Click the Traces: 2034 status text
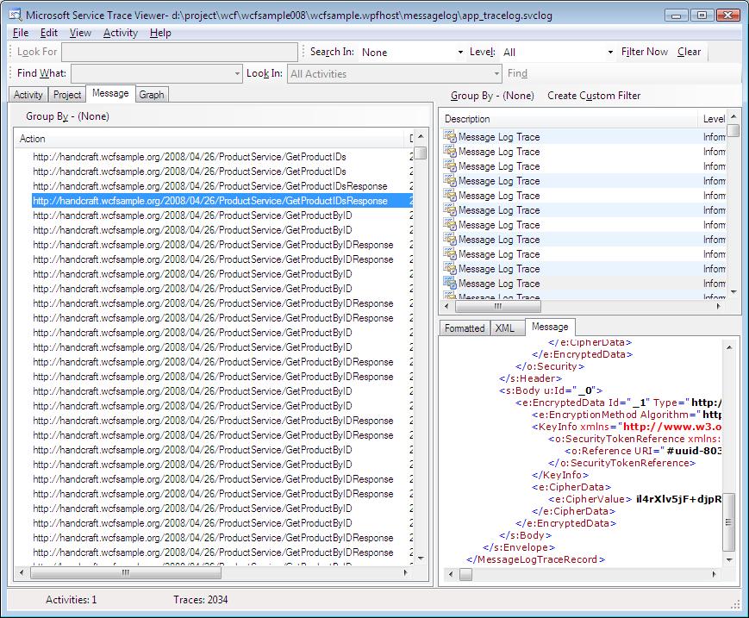This screenshot has width=749, height=618. tap(201, 599)
